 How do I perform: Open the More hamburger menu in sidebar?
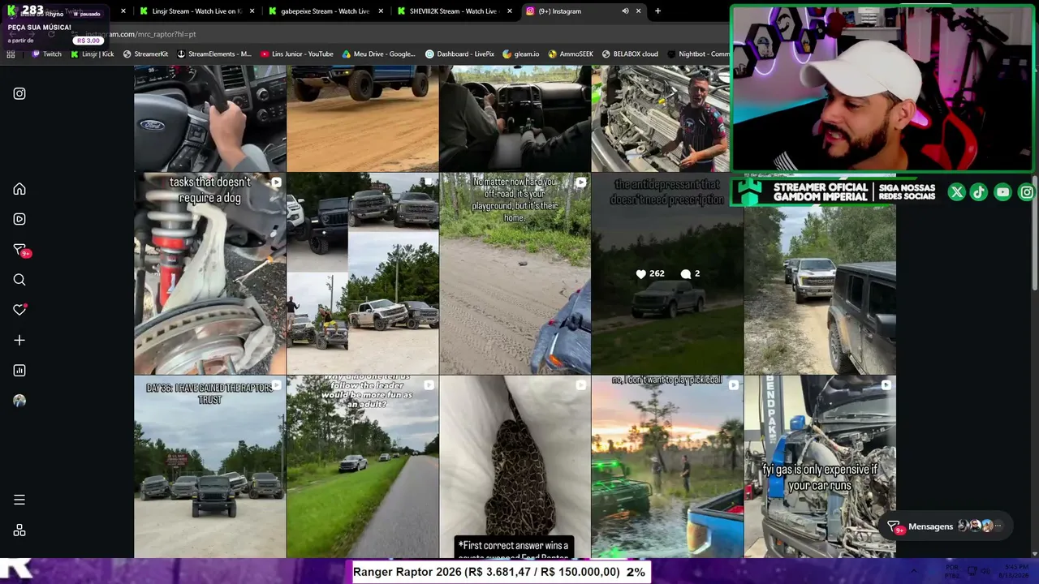point(19,500)
